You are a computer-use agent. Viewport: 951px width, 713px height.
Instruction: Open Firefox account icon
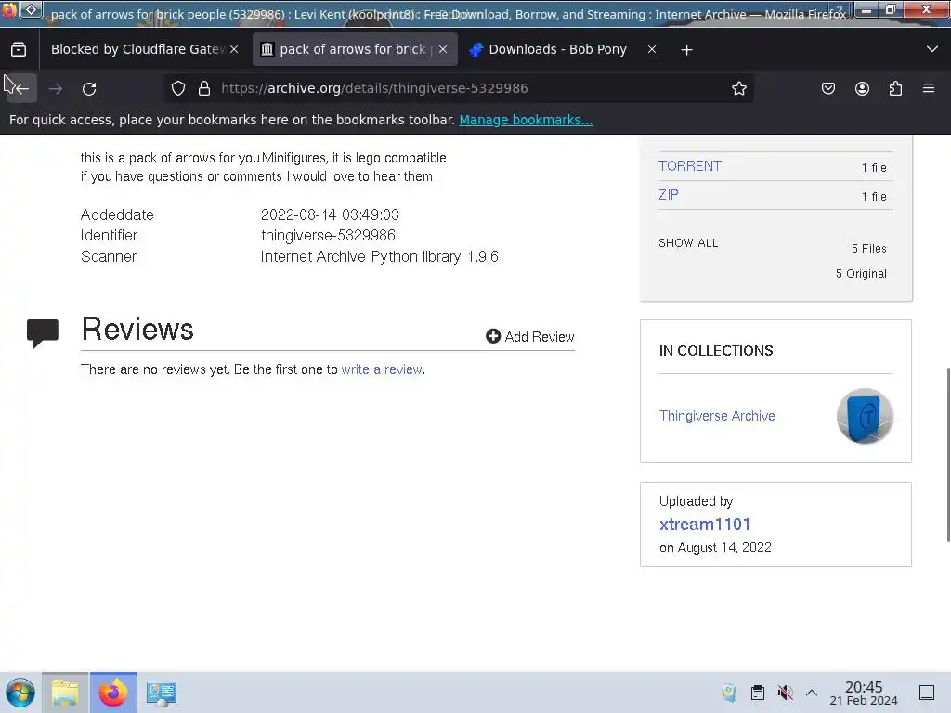coord(862,88)
